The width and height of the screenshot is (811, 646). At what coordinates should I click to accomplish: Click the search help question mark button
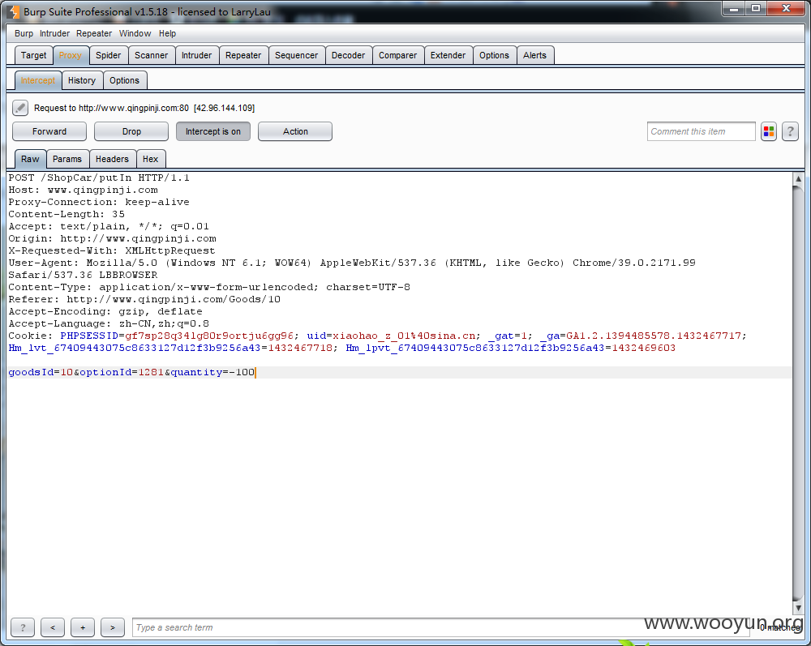pyautogui.click(x=23, y=627)
